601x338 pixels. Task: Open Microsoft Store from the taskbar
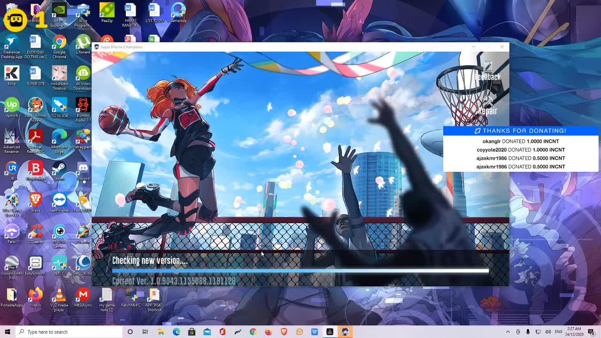click(x=192, y=332)
